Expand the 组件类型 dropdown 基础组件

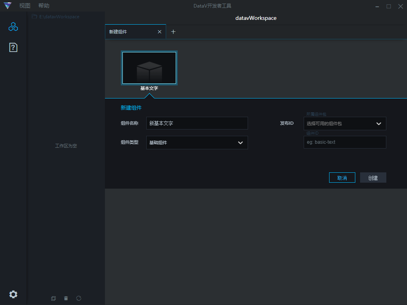point(197,143)
